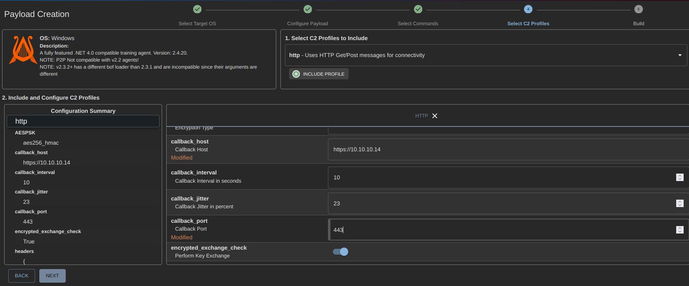Click aes256_hmac value in summary

(x=41, y=143)
